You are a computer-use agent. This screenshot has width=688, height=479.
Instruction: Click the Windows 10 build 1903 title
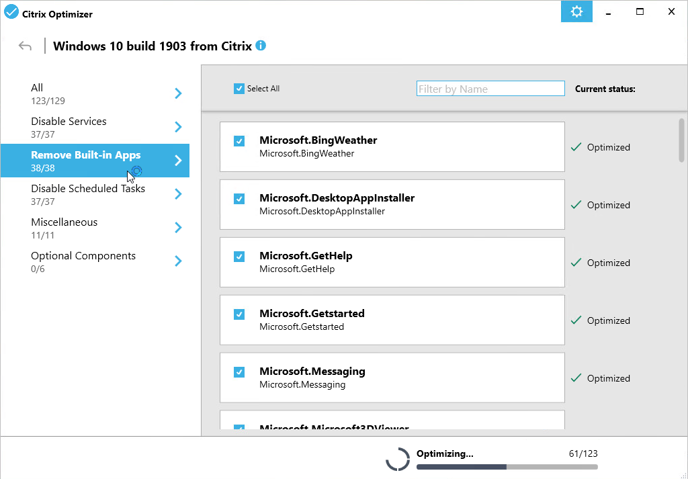(x=153, y=46)
